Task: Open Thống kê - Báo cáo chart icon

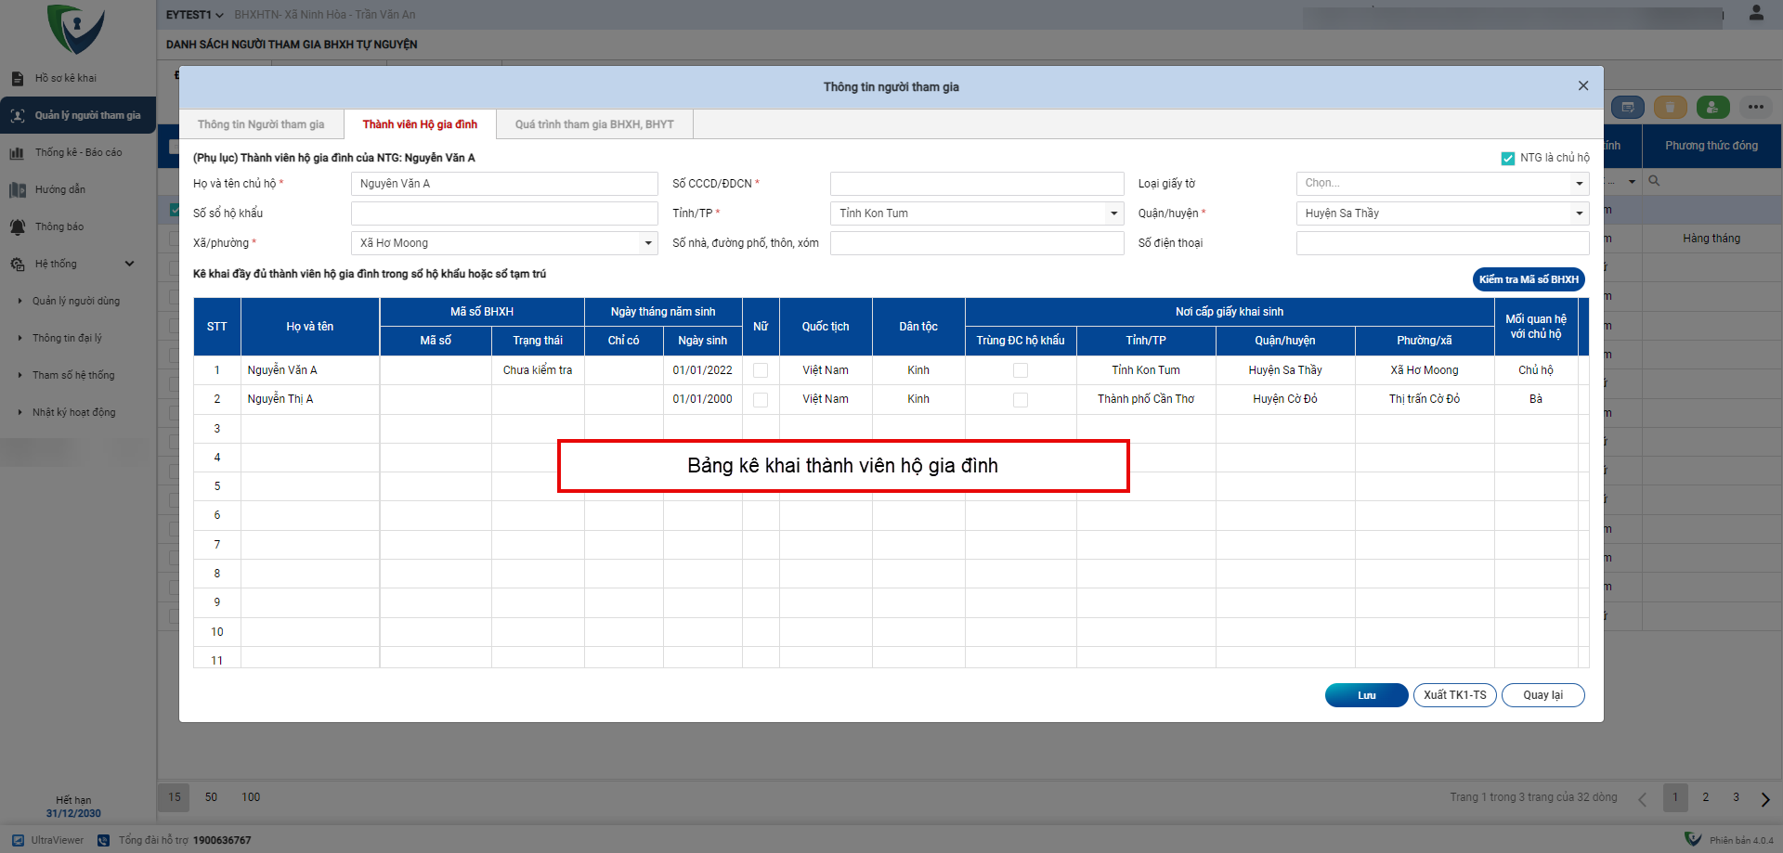Action: (17, 153)
